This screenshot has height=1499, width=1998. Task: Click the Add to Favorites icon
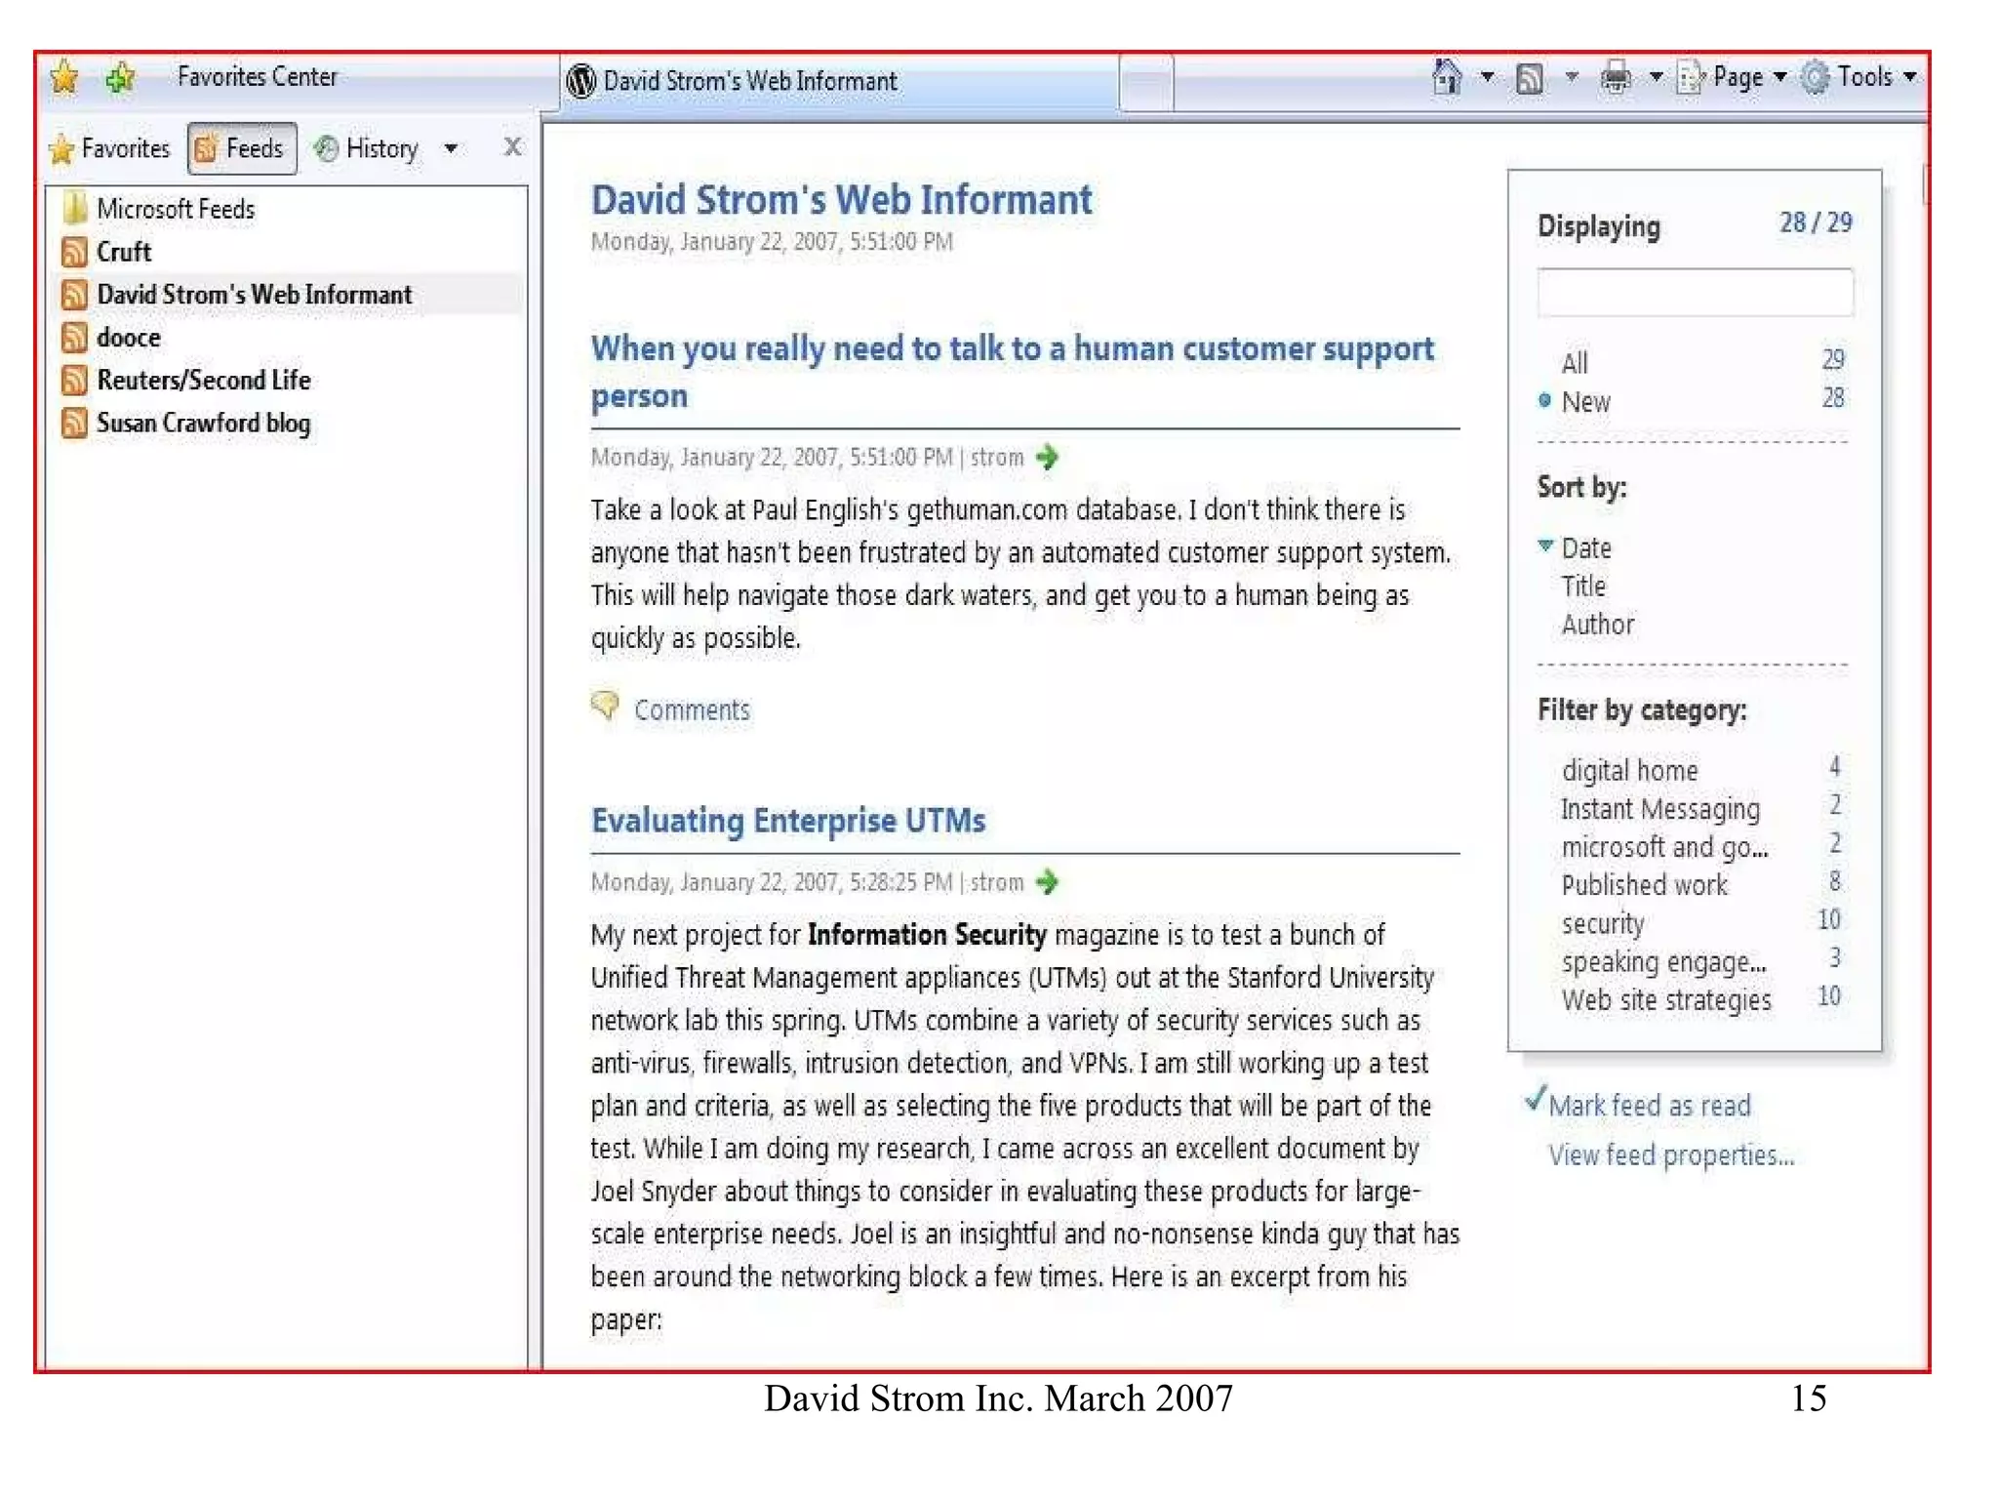(121, 77)
